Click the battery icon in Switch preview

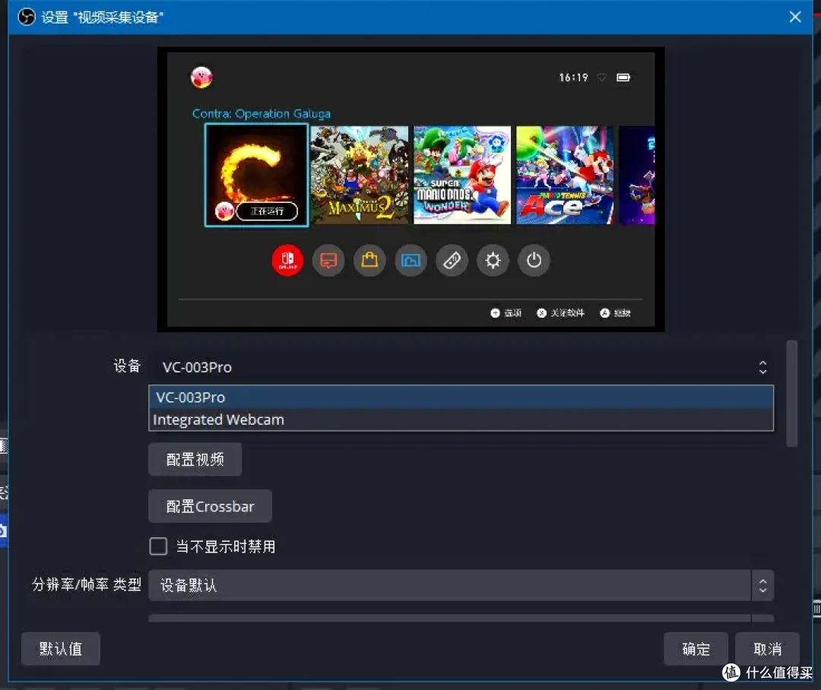pyautogui.click(x=623, y=78)
